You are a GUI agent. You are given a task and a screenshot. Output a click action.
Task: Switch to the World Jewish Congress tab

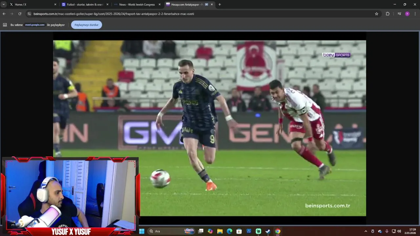(137, 5)
